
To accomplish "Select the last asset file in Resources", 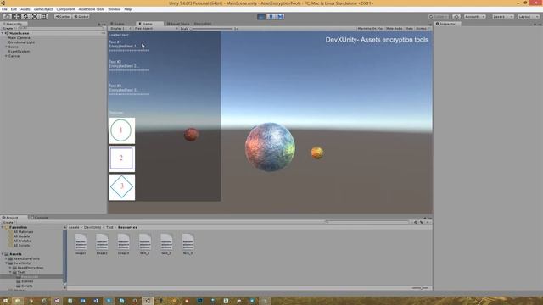I will [188, 244].
